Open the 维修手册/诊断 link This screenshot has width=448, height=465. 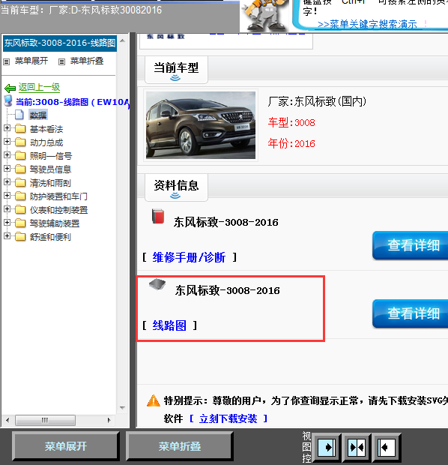[x=189, y=257]
